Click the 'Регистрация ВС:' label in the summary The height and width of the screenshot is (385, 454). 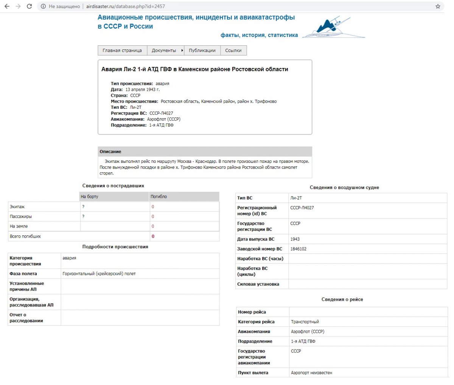[x=129, y=113]
